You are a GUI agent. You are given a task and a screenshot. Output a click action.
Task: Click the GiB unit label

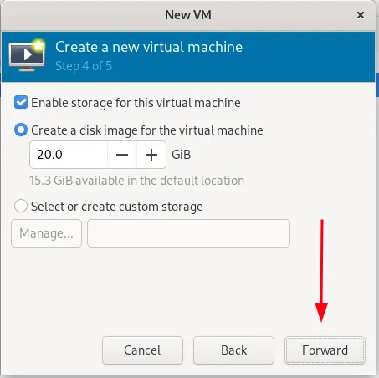tap(182, 155)
